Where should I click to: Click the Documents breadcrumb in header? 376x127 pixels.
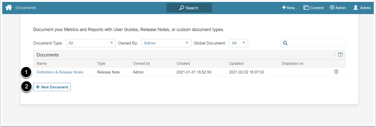[x=26, y=8]
